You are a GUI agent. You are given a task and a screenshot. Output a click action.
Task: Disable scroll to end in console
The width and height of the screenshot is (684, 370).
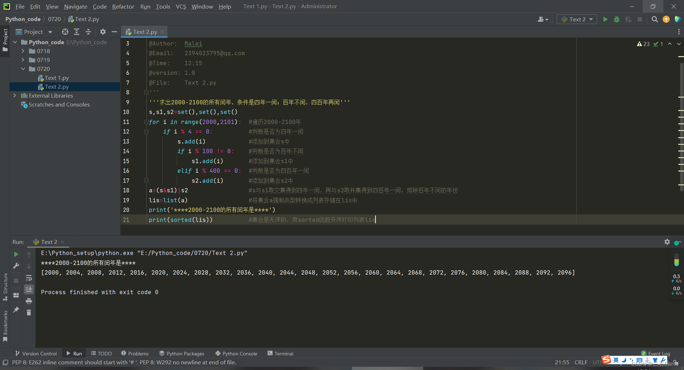point(29,289)
